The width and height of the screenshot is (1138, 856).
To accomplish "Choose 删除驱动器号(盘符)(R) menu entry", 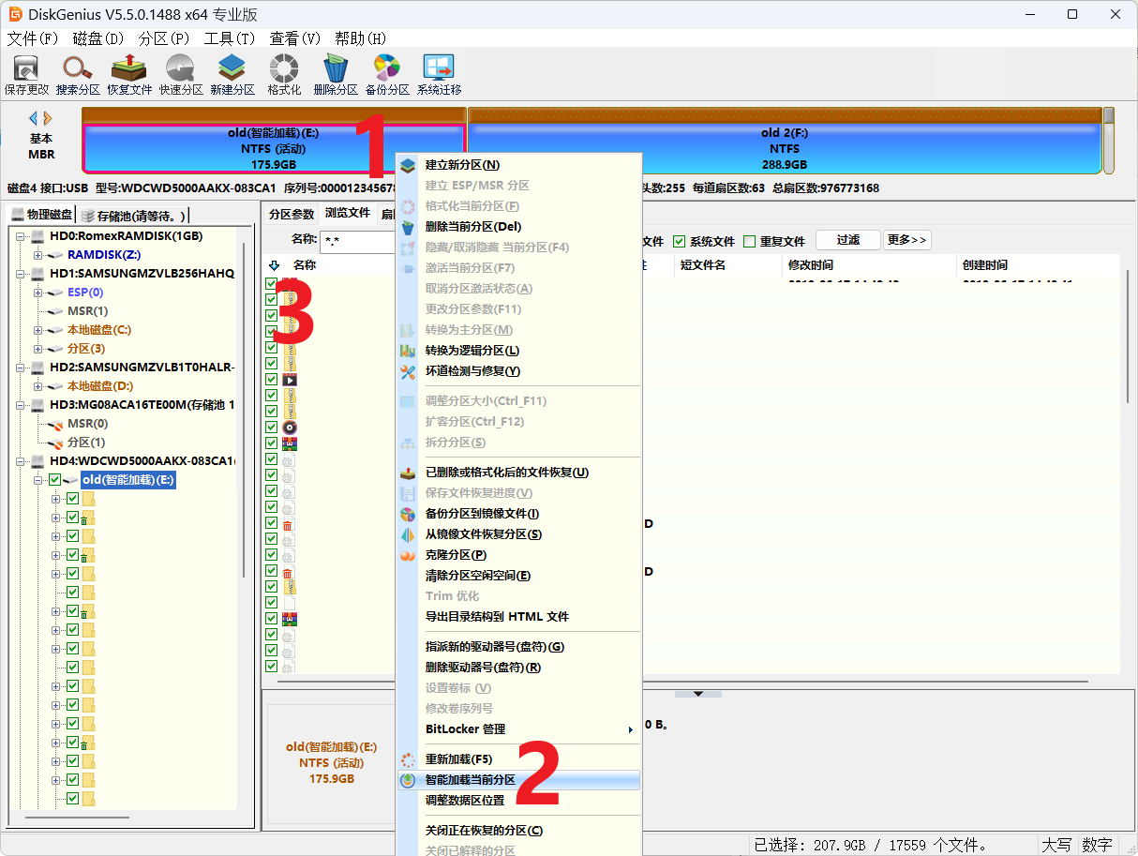I will 519,668.
